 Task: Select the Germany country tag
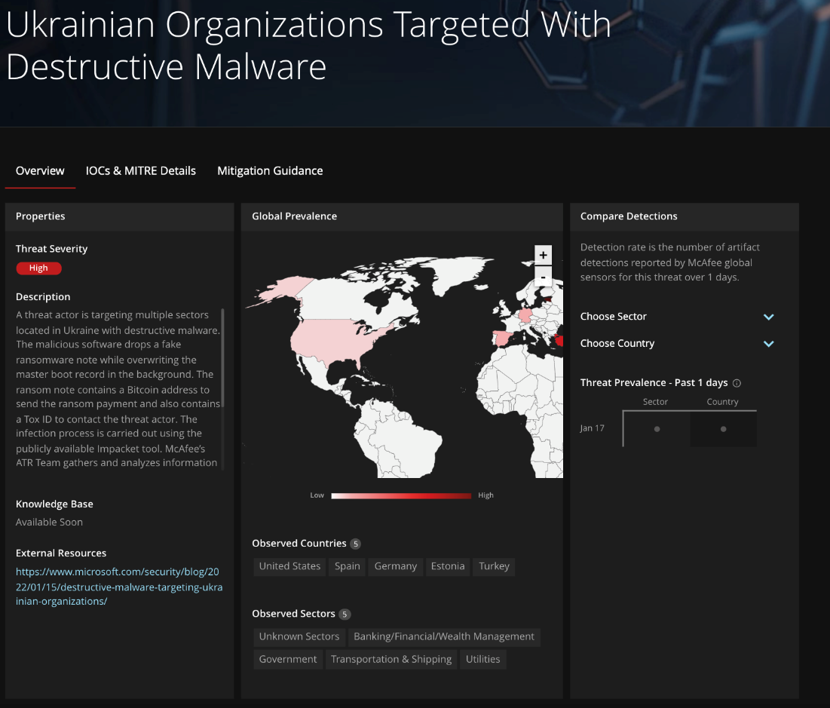(x=395, y=566)
